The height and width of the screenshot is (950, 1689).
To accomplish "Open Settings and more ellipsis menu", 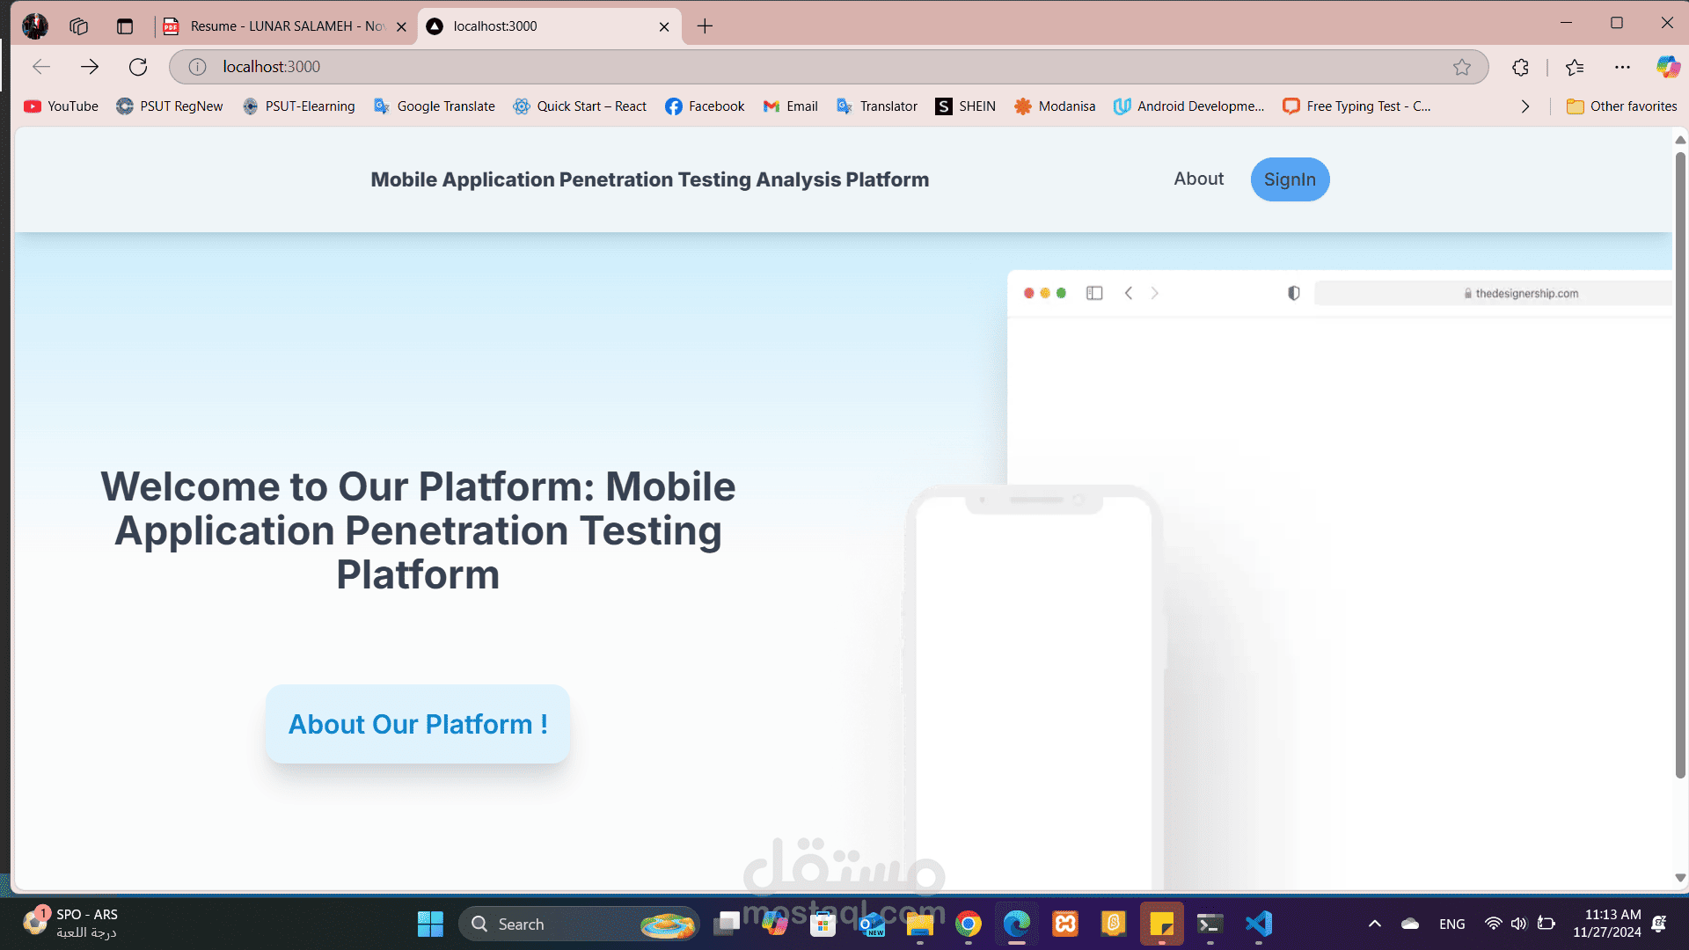I will 1622,67.
